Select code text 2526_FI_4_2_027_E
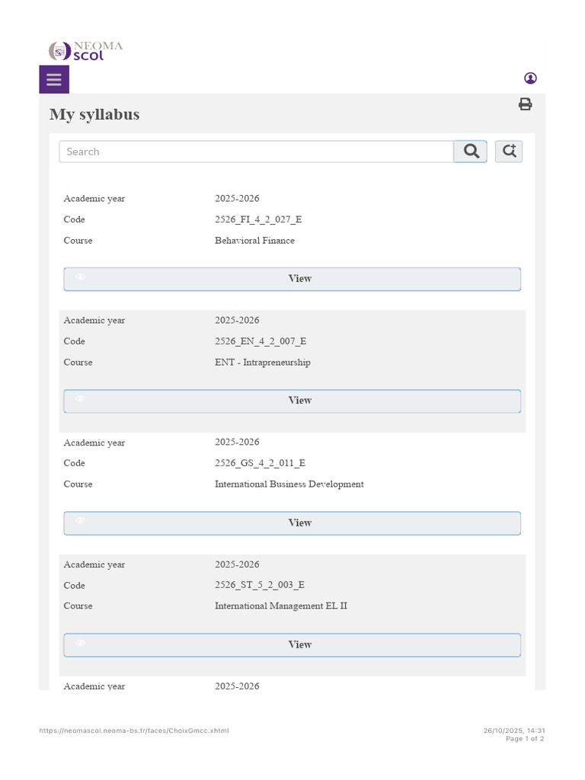This screenshot has height=780, width=585. 258,219
